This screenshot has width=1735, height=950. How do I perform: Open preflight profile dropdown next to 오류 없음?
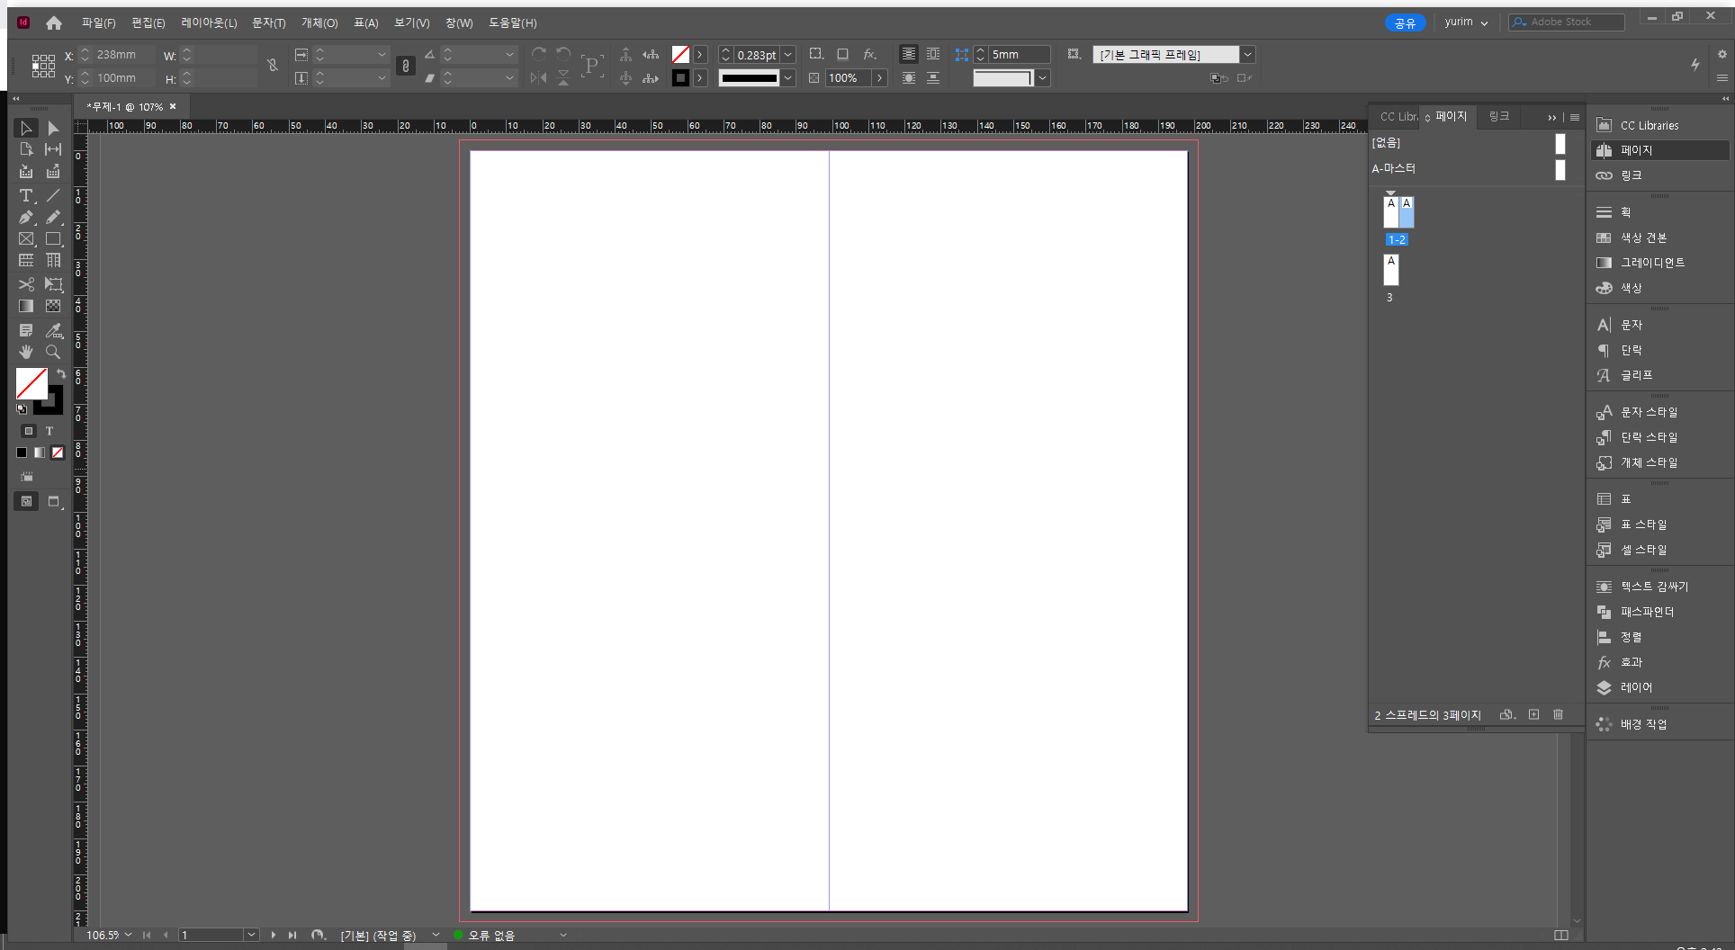tap(563, 935)
